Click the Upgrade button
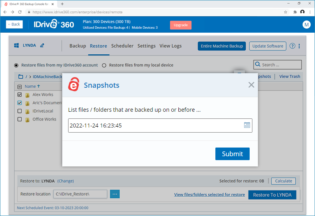 tap(181, 25)
